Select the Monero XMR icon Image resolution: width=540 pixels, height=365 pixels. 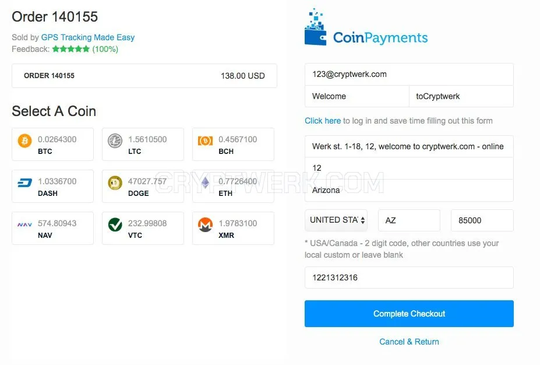point(205,224)
